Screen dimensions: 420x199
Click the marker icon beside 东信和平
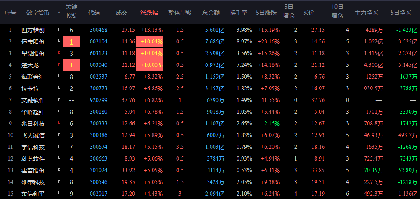(59, 193)
